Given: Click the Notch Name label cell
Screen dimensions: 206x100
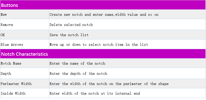Looking at the screenshot, I should coord(25,63).
